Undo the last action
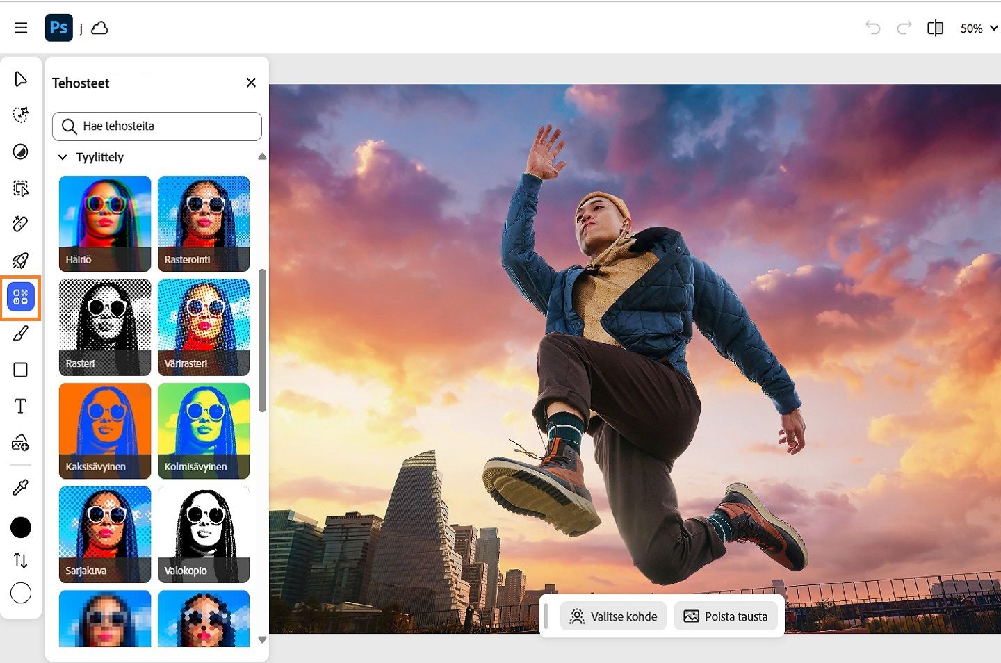Image resolution: width=1001 pixels, height=663 pixels. (872, 28)
